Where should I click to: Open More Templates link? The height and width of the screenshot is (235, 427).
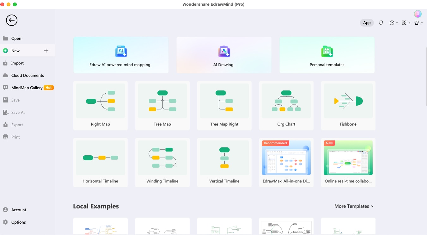[x=354, y=206]
